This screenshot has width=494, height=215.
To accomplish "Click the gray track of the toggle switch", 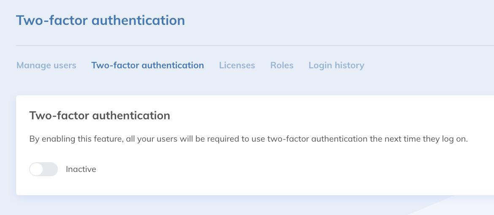I will click(x=51, y=169).
